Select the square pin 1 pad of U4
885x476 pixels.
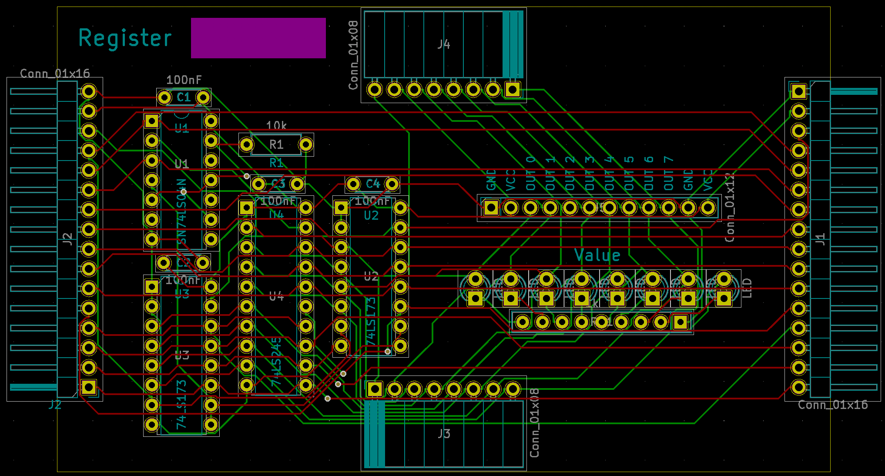pyautogui.click(x=247, y=208)
